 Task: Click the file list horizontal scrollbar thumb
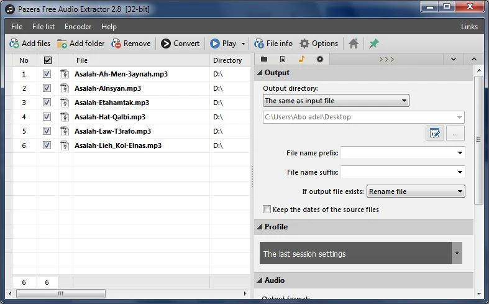pos(61,293)
